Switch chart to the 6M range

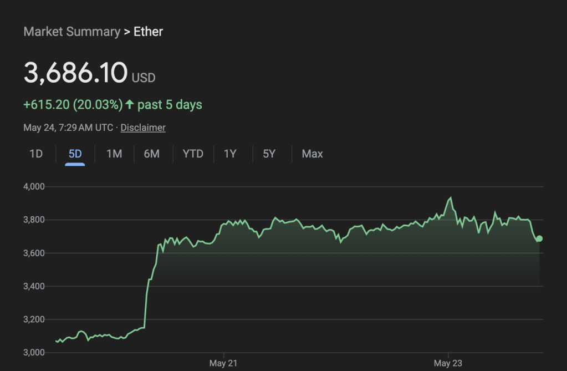(x=151, y=154)
